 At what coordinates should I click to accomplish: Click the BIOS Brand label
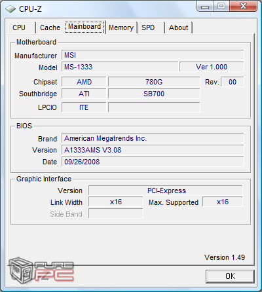tap(47, 139)
